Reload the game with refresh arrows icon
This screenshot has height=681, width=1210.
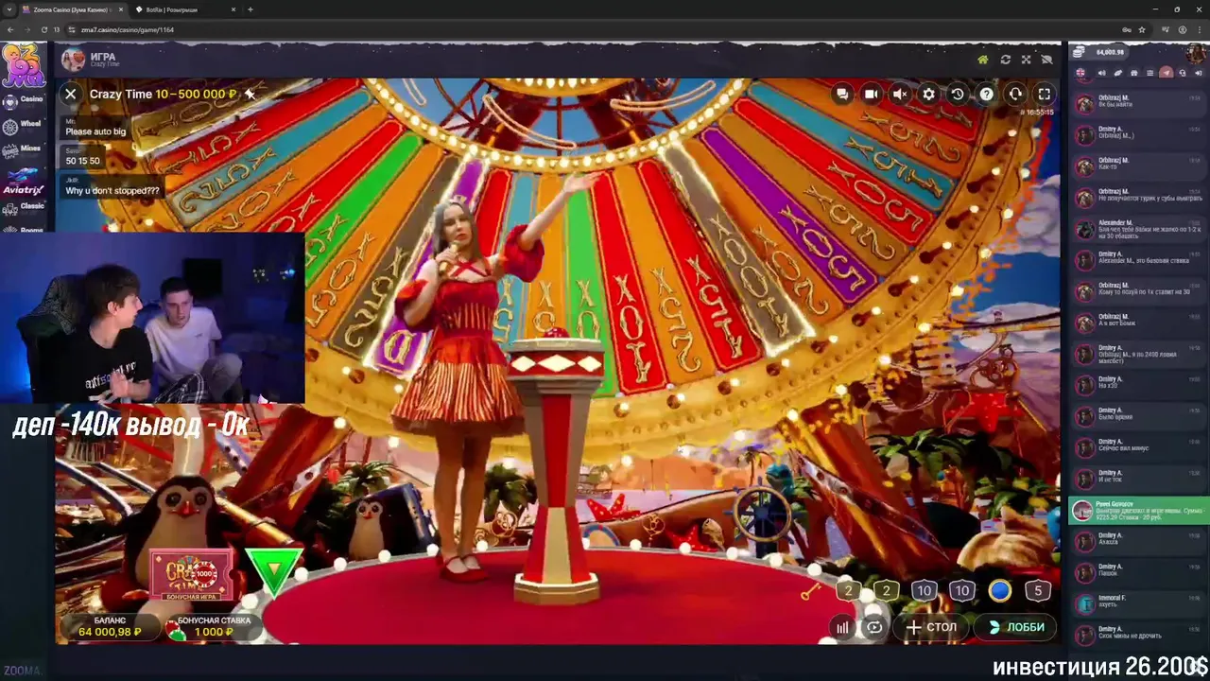point(1005,60)
